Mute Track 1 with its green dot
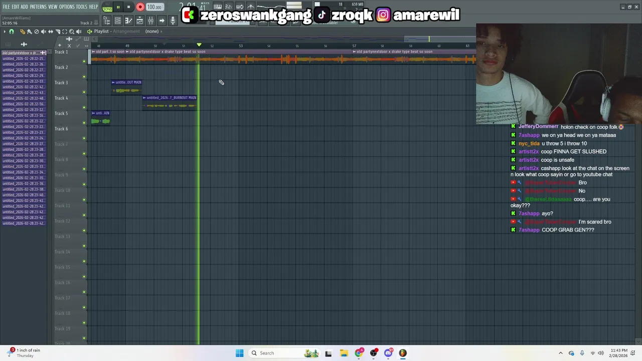Screen dimensions: 642x361 [84, 61]
